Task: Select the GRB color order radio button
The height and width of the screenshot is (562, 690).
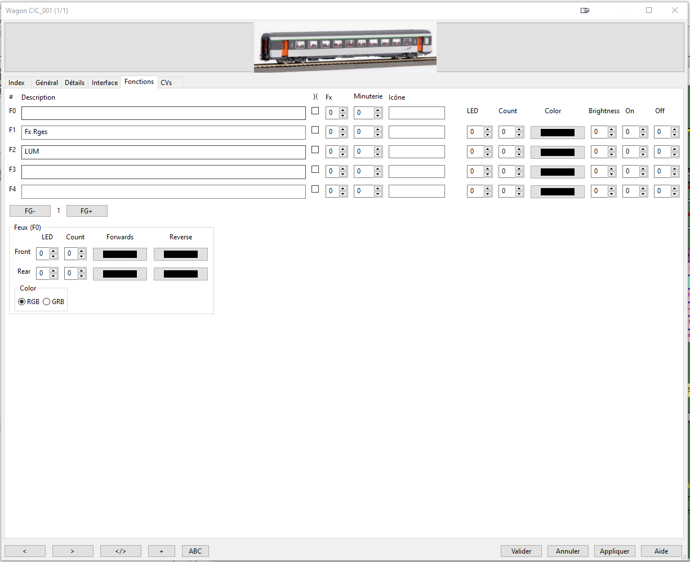Action: click(x=47, y=302)
